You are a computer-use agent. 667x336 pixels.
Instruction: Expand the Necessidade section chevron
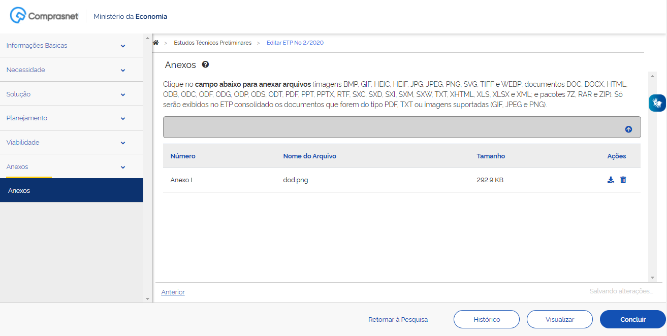tap(123, 70)
